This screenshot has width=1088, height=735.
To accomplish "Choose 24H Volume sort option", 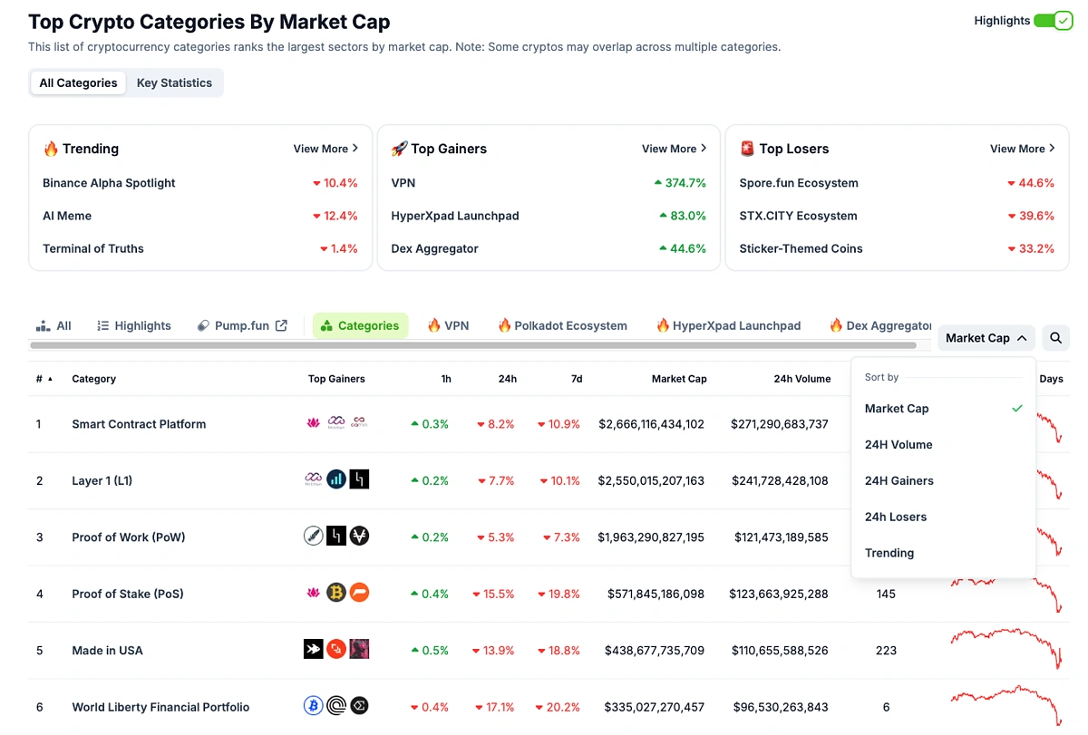I will pos(943,445).
